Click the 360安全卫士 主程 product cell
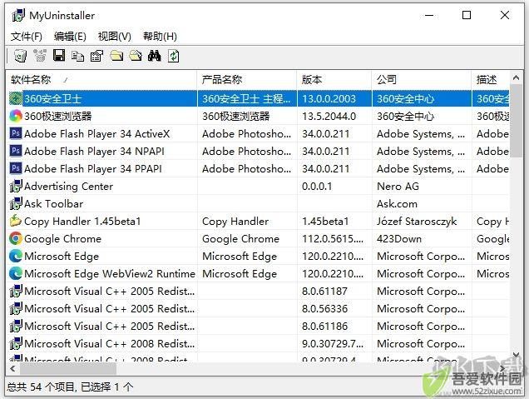Screen dimensions: 529x399 tap(246, 98)
